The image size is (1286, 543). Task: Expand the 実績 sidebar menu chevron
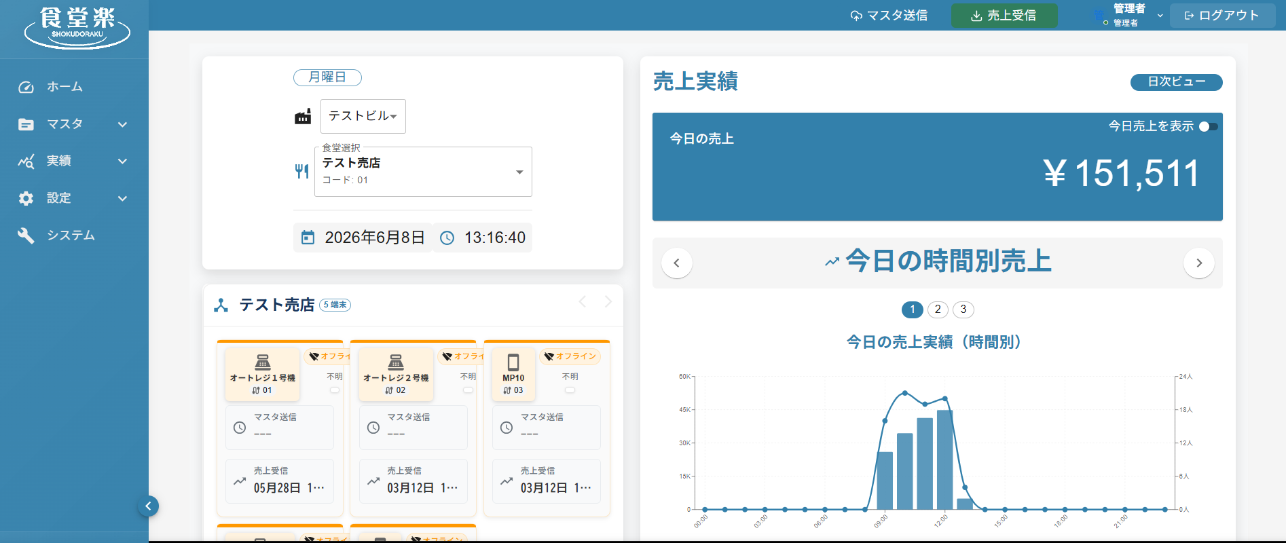(123, 162)
